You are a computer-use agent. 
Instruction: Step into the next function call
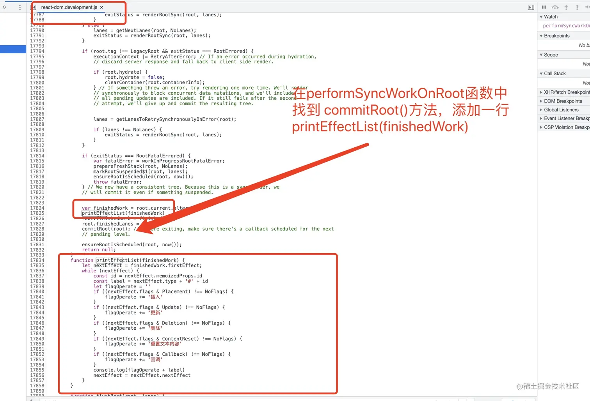(x=566, y=7)
